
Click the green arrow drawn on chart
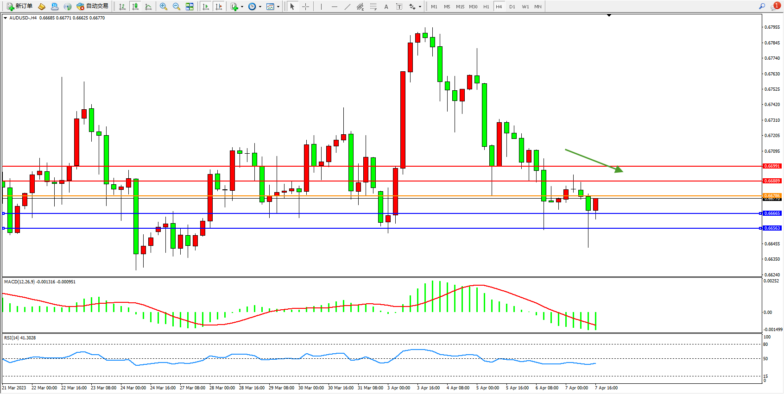[x=593, y=160]
